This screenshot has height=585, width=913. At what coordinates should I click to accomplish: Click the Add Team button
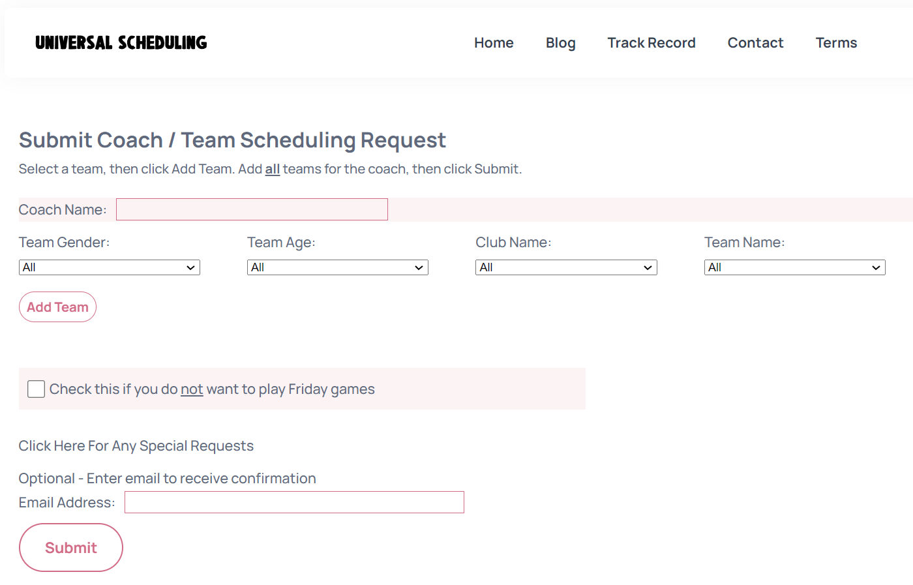pos(57,307)
